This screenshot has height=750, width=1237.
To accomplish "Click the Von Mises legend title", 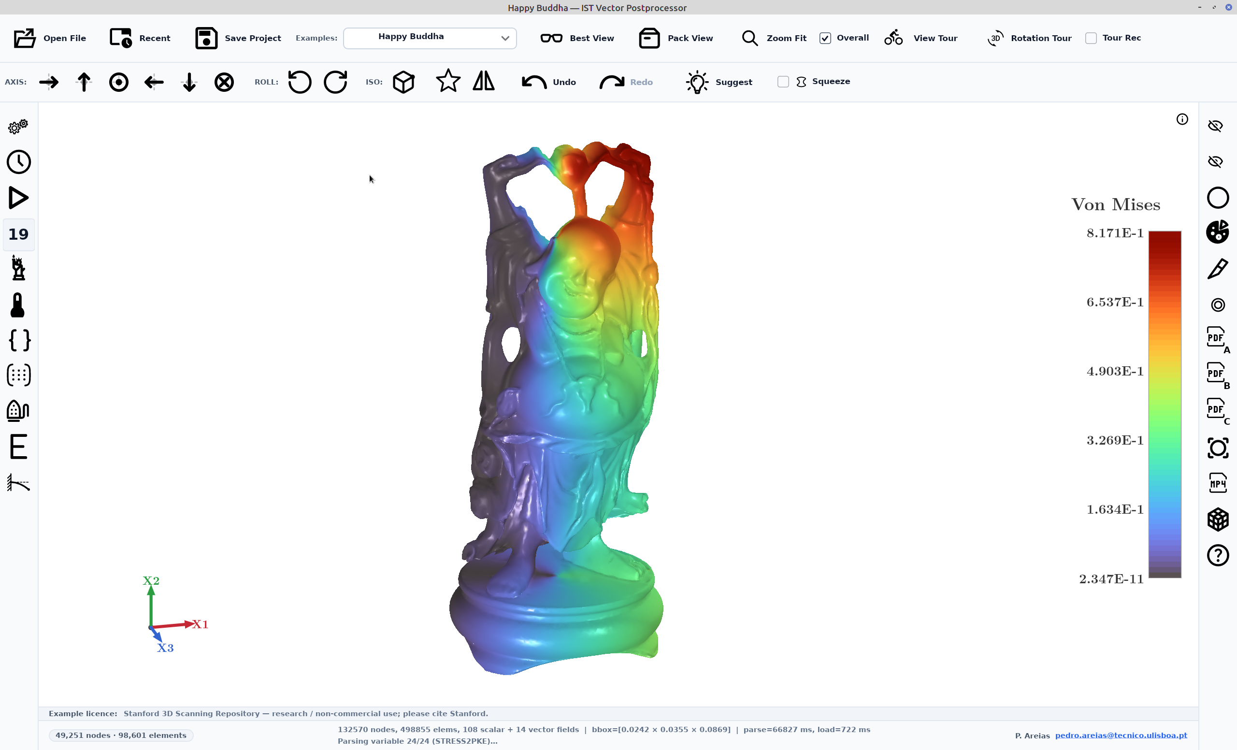I will (x=1116, y=205).
